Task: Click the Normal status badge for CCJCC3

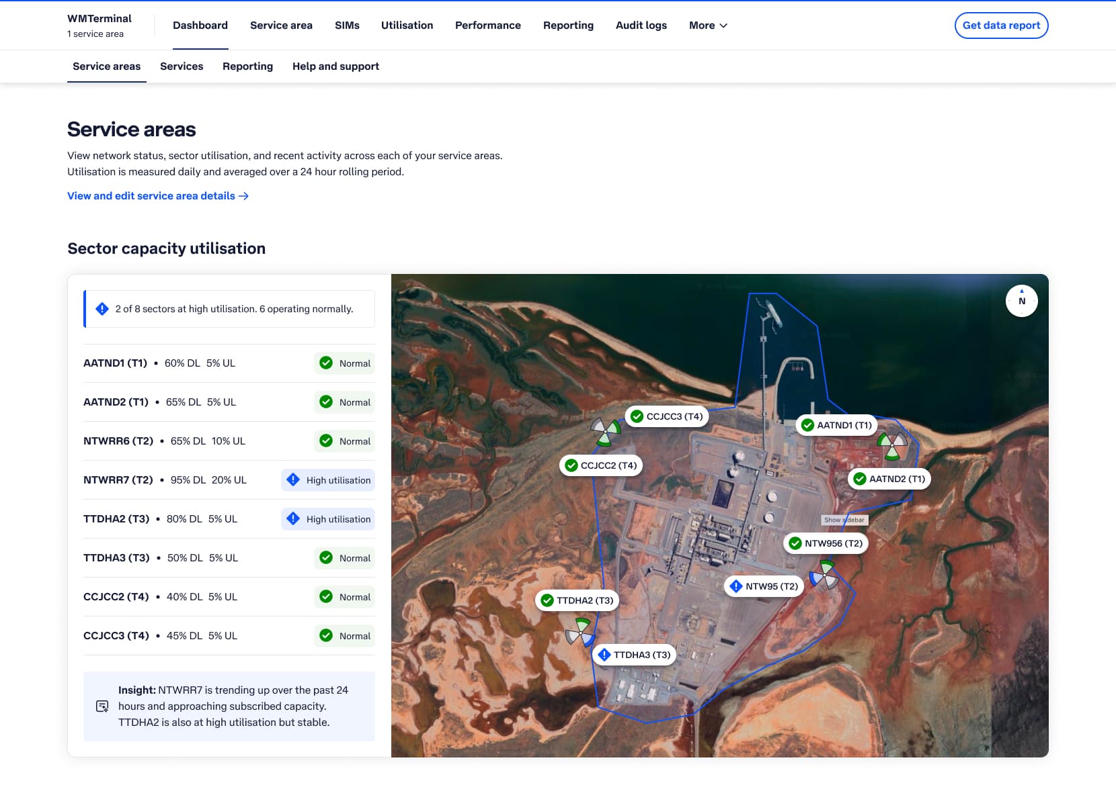Action: [x=344, y=636]
